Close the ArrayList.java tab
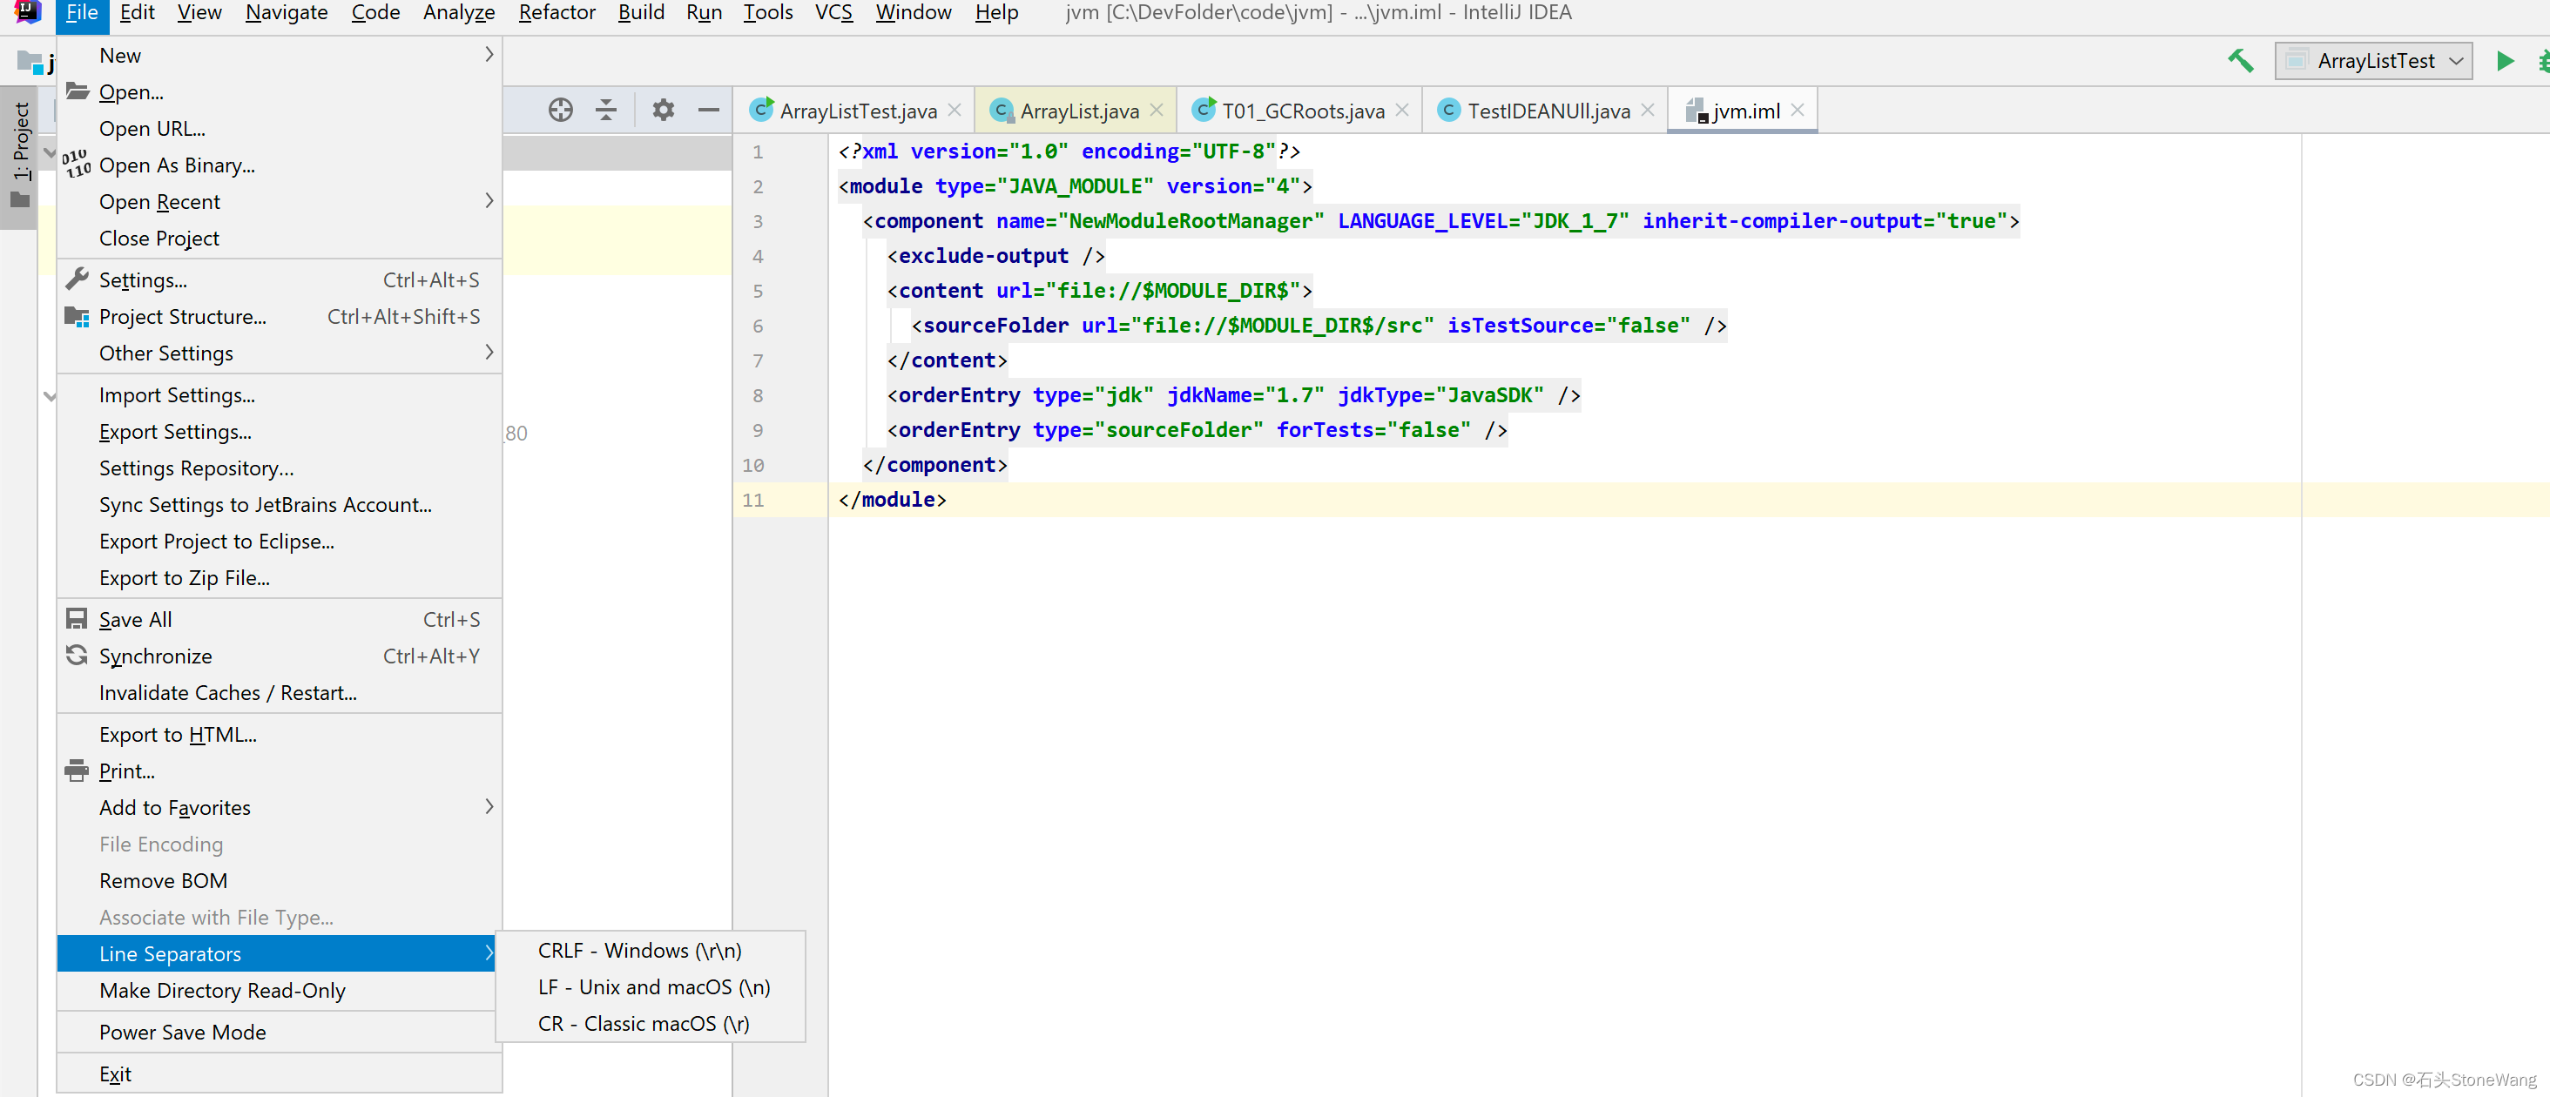The width and height of the screenshot is (2550, 1097). [1157, 110]
